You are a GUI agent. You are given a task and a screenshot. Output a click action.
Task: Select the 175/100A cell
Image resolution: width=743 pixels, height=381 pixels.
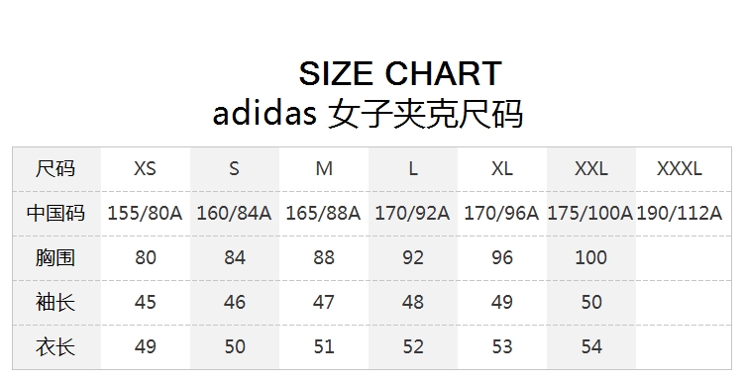pos(590,213)
